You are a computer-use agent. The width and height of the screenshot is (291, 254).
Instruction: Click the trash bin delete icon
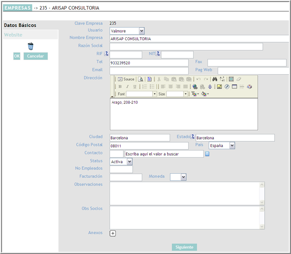(31, 46)
